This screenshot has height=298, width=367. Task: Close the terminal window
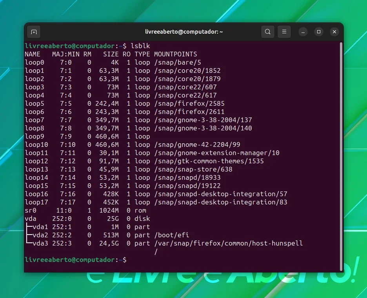(334, 32)
